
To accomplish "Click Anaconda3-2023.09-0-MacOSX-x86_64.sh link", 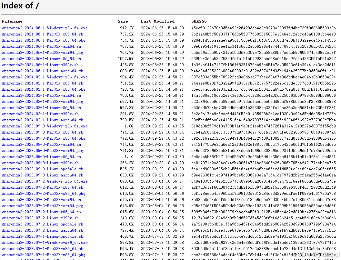I will pos(42,132).
